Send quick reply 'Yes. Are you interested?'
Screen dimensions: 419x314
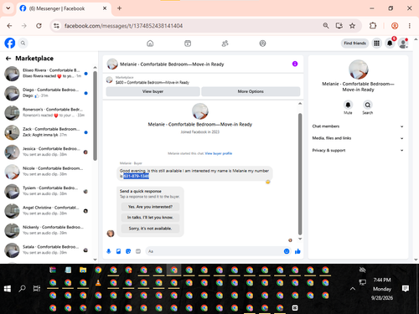click(x=150, y=207)
